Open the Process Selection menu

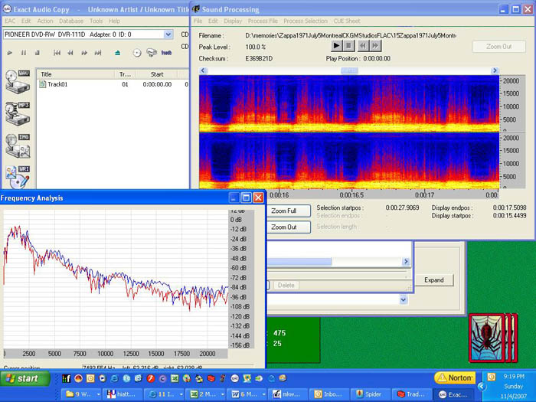click(x=306, y=21)
